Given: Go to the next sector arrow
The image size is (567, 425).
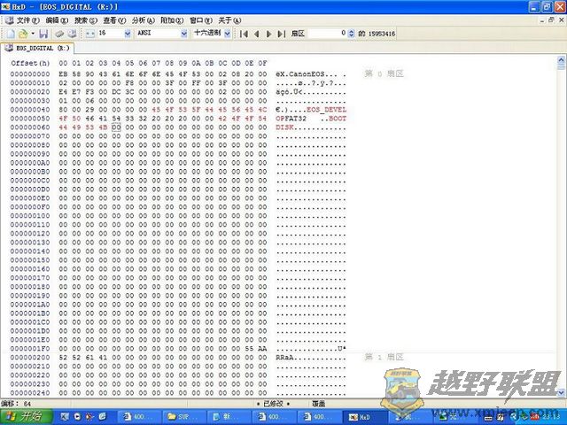Looking at the screenshot, I should [268, 33].
